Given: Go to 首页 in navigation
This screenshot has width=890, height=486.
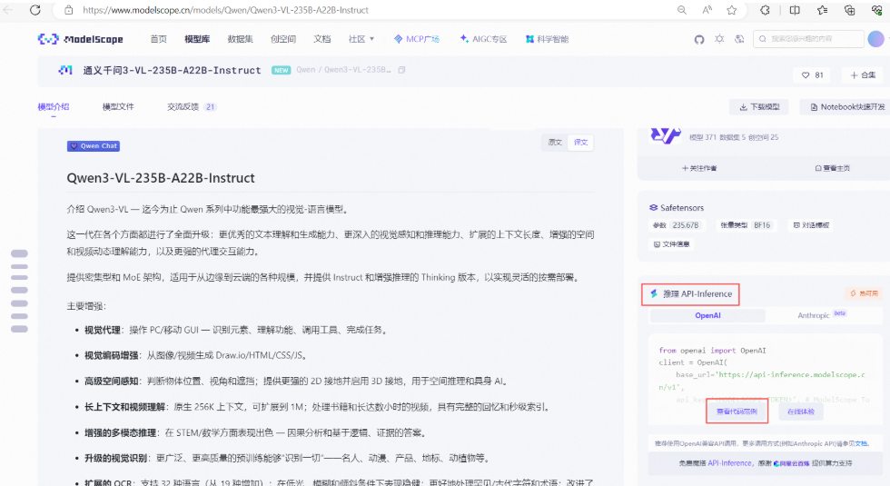Looking at the screenshot, I should tap(158, 39).
